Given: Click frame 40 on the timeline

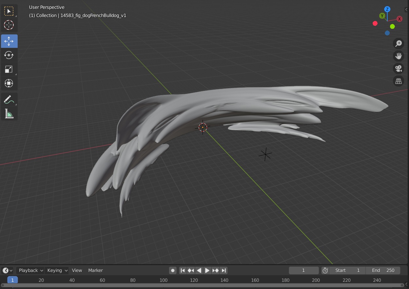Looking at the screenshot, I should pyautogui.click(x=72, y=280).
